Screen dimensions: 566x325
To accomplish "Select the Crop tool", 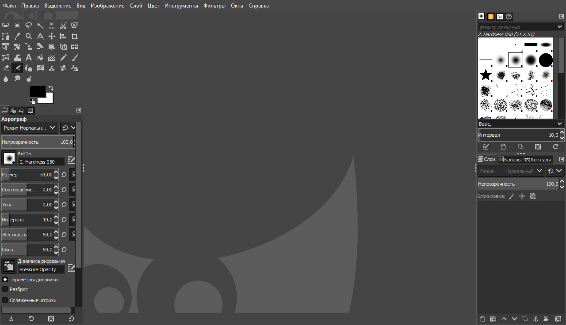I will 75,36.
